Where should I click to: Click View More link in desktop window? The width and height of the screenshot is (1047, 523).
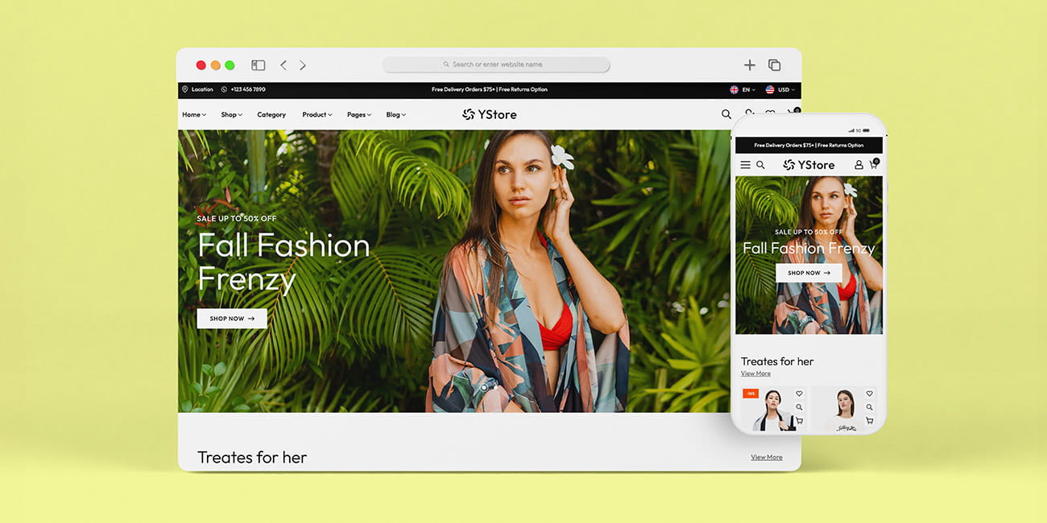tap(767, 457)
